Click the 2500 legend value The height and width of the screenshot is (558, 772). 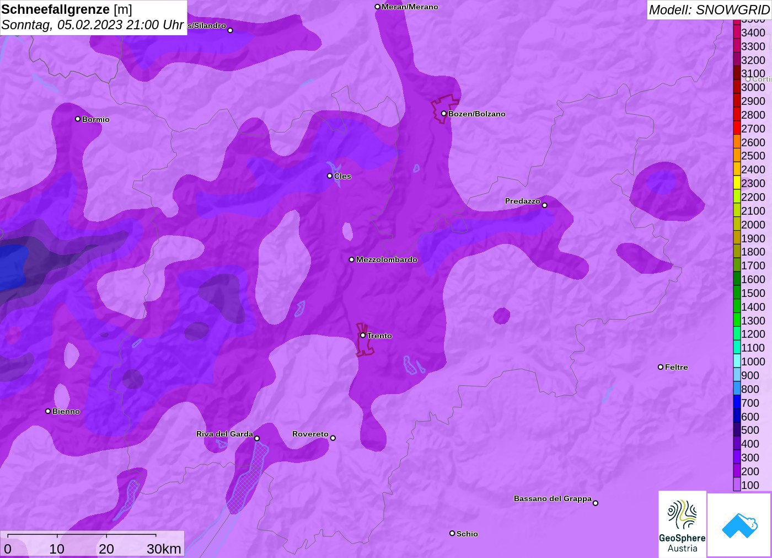[x=753, y=156]
